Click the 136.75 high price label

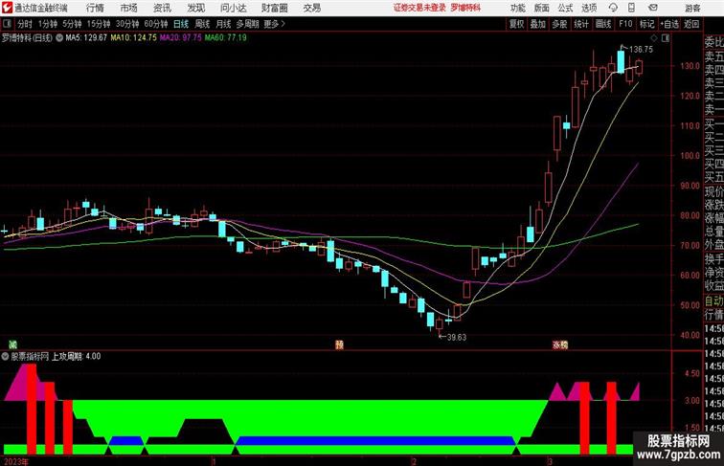tap(641, 50)
